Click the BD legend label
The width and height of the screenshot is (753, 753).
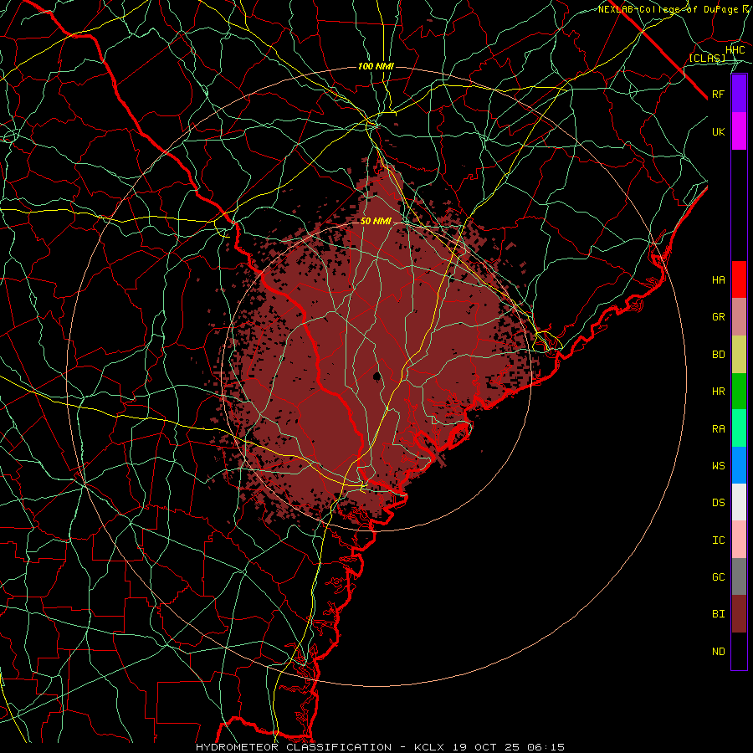(x=718, y=355)
